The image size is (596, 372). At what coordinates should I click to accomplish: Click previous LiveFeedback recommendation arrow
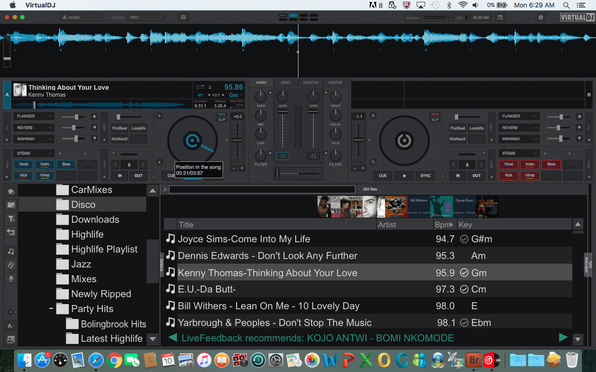pyautogui.click(x=172, y=338)
